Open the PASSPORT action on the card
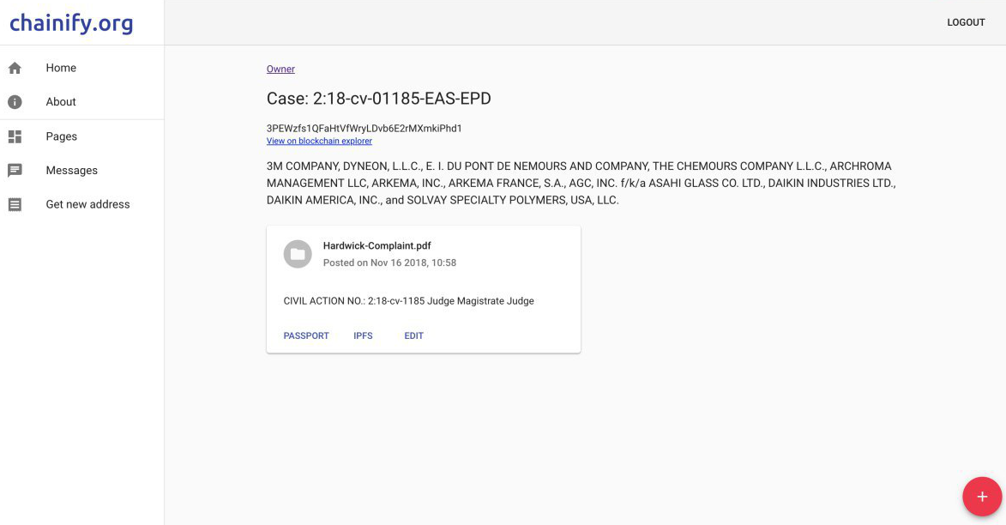This screenshot has width=1006, height=525. pos(306,335)
